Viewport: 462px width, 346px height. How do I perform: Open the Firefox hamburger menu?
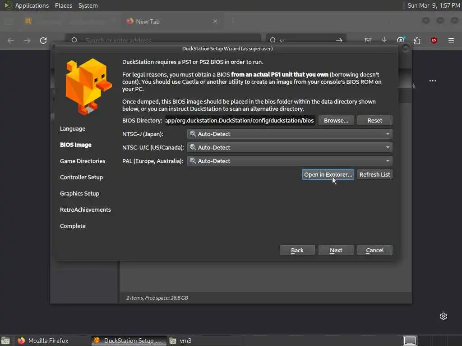click(451, 40)
